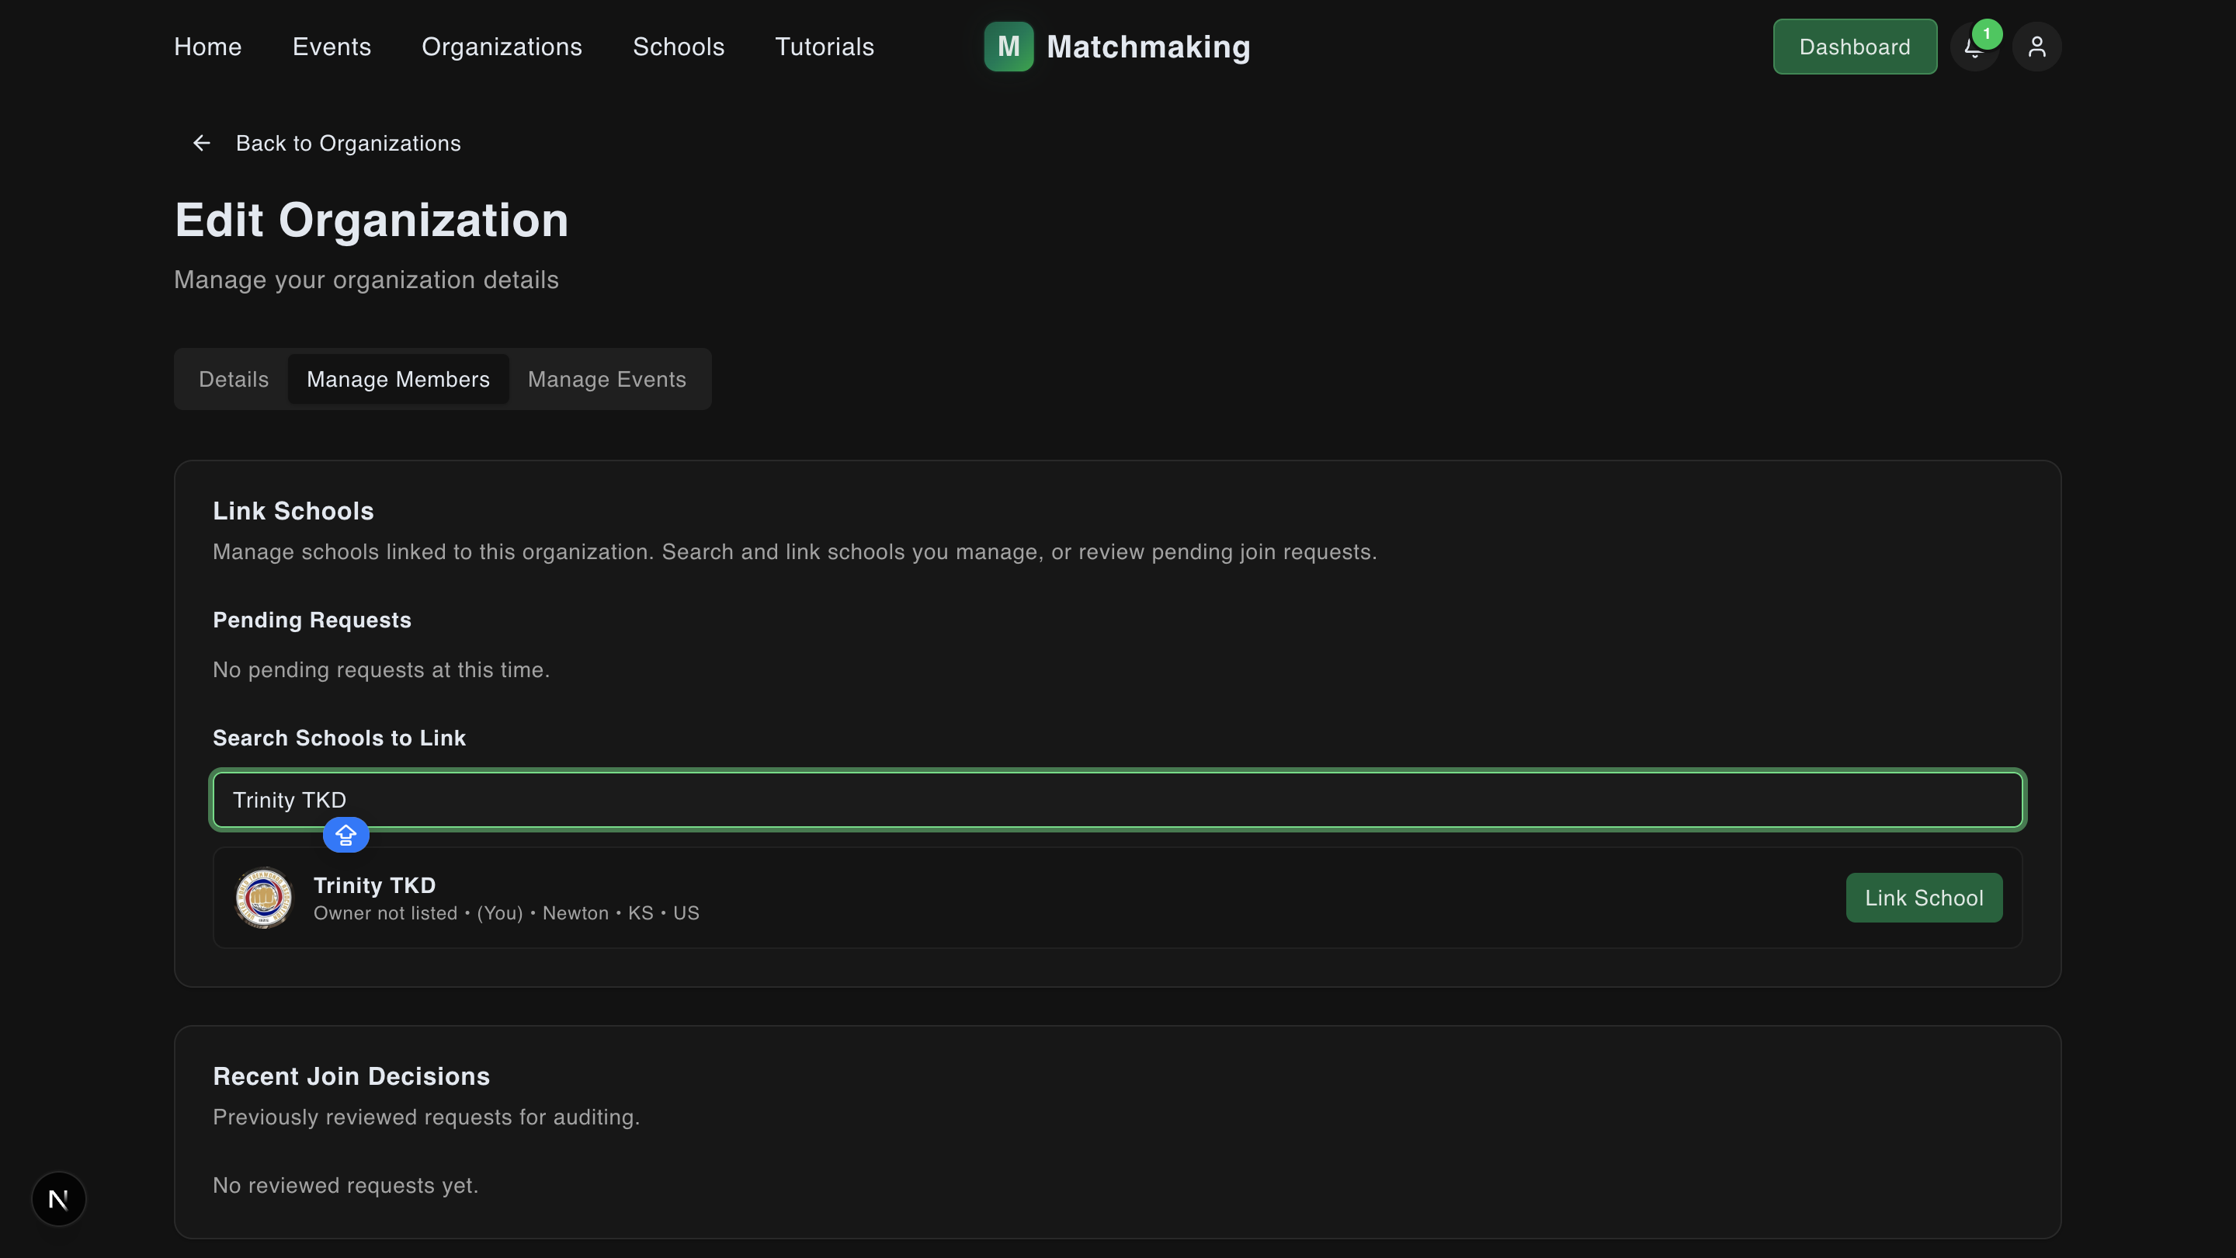Open the Manage Events tab
The width and height of the screenshot is (2236, 1258).
pos(606,380)
